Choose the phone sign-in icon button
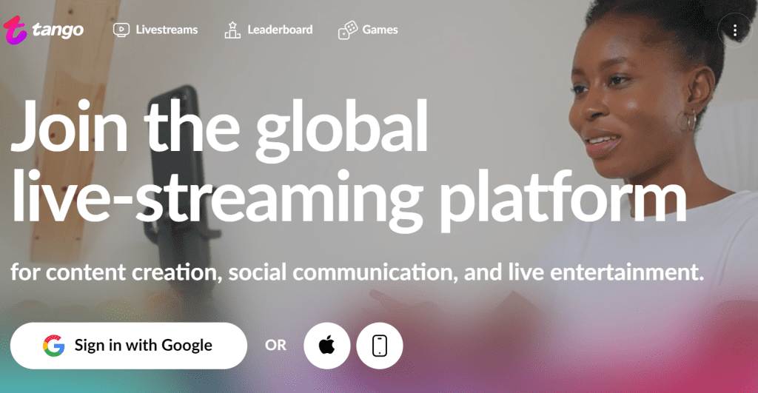 [x=380, y=346]
